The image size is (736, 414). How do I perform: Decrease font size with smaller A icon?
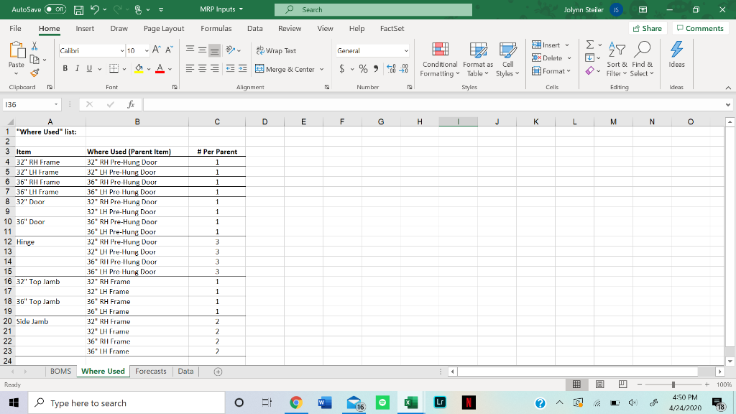[169, 50]
